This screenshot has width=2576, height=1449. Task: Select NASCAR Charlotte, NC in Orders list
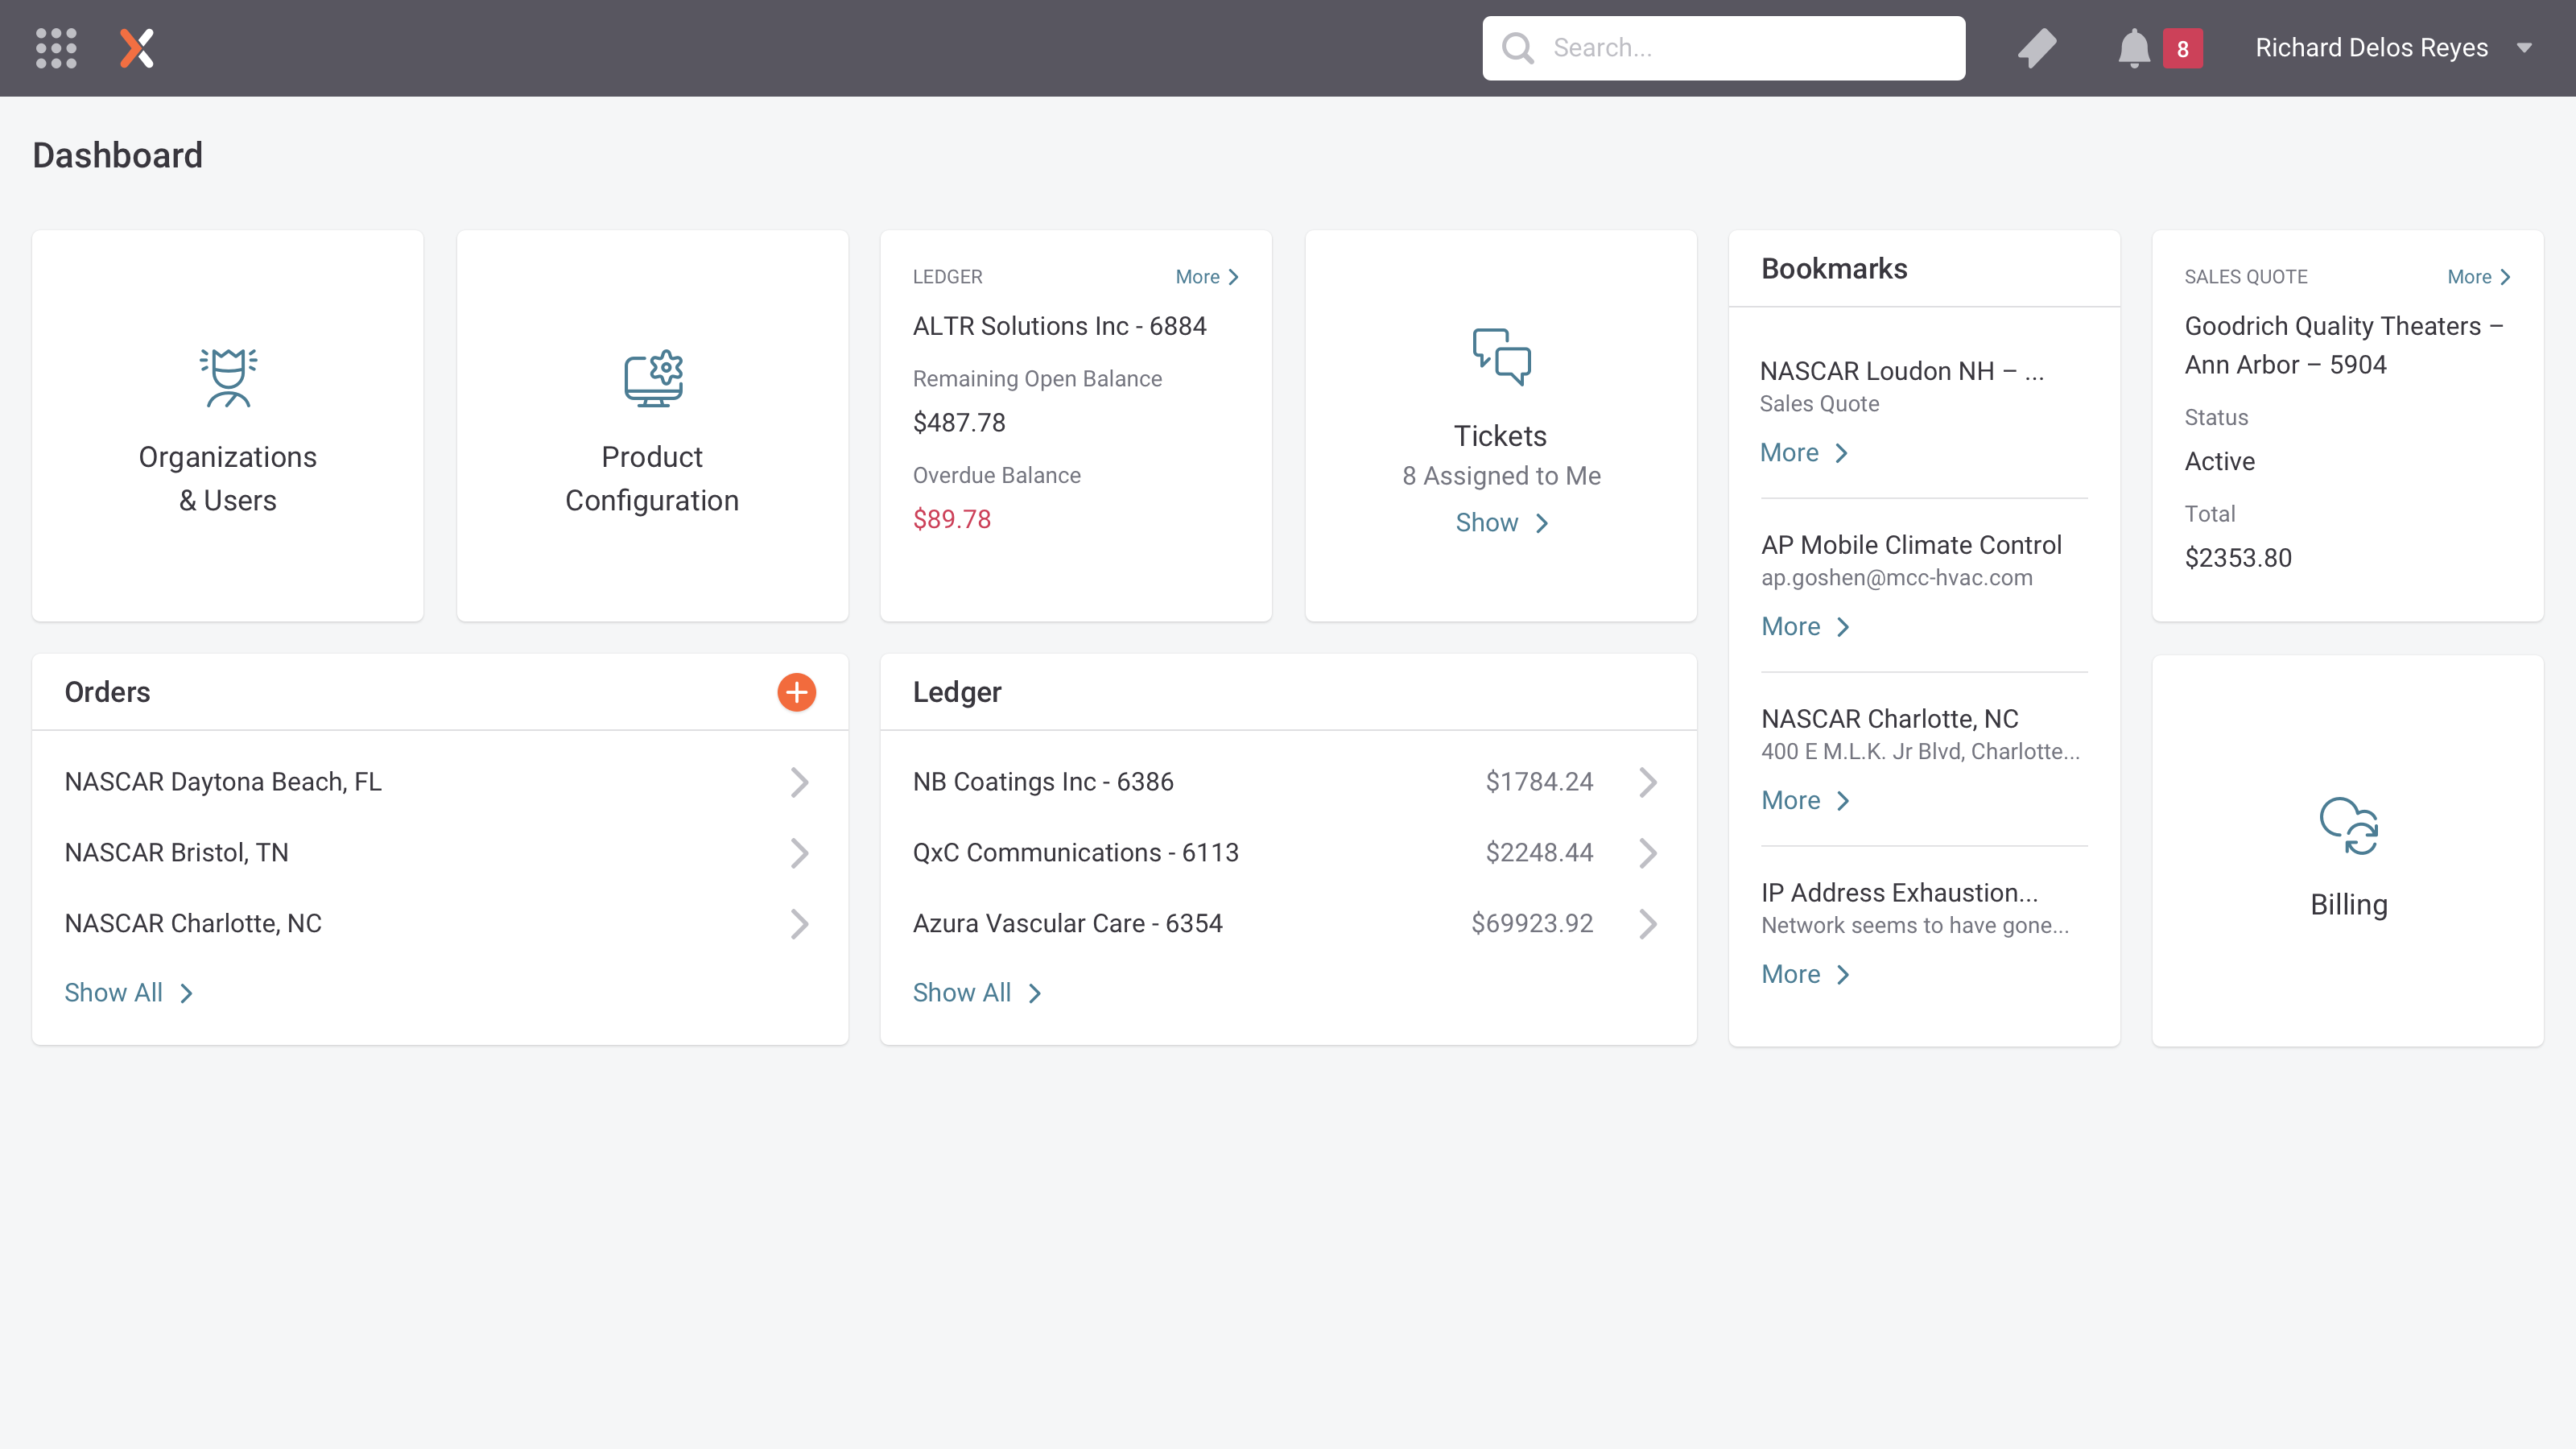tap(193, 924)
